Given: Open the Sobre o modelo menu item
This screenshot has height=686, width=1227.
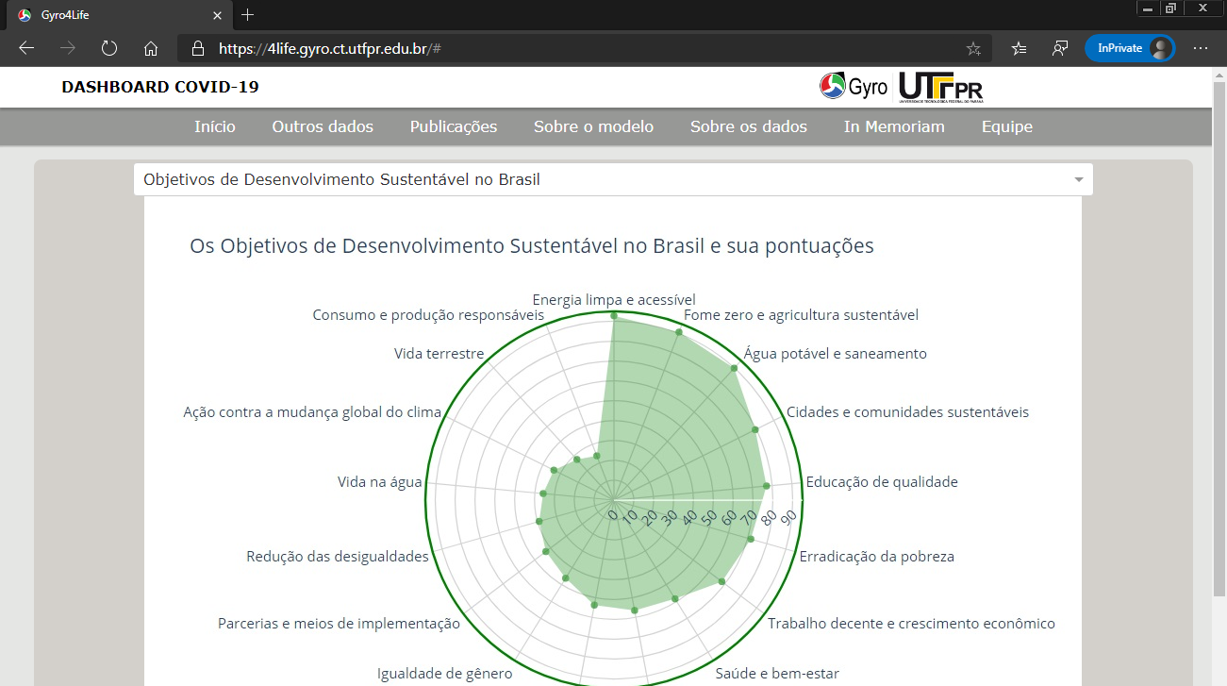Looking at the screenshot, I should point(593,126).
